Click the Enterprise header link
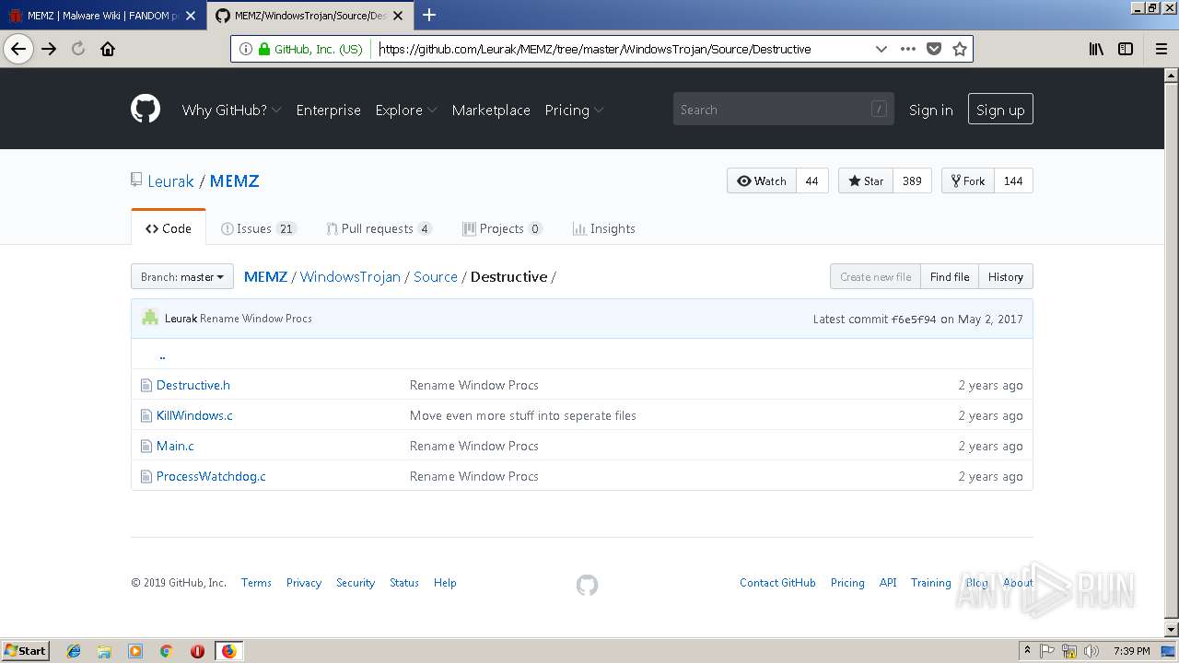 click(328, 110)
